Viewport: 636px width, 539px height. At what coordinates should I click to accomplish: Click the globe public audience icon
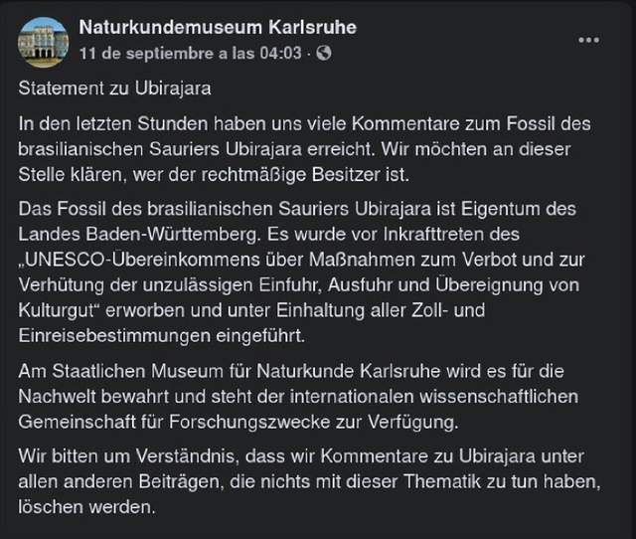tap(325, 52)
